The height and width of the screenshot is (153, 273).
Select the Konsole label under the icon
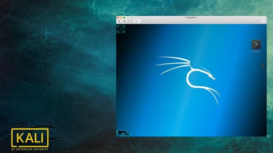pos(256,51)
